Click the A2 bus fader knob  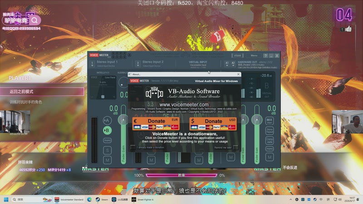257,120
